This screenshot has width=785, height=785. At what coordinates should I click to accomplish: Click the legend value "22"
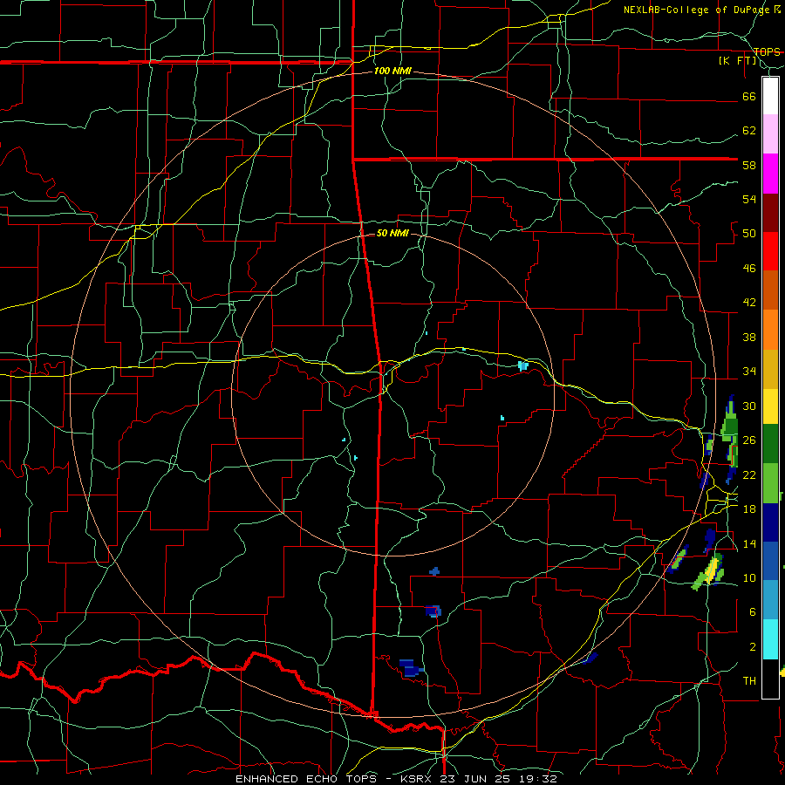pos(749,474)
